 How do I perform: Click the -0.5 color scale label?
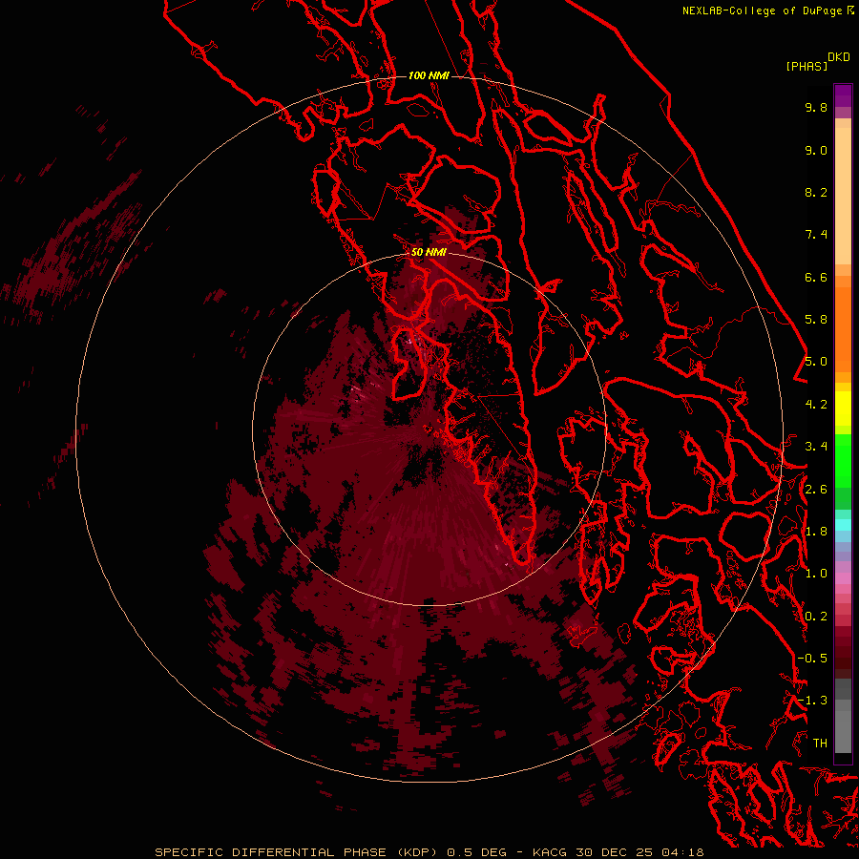812,659
